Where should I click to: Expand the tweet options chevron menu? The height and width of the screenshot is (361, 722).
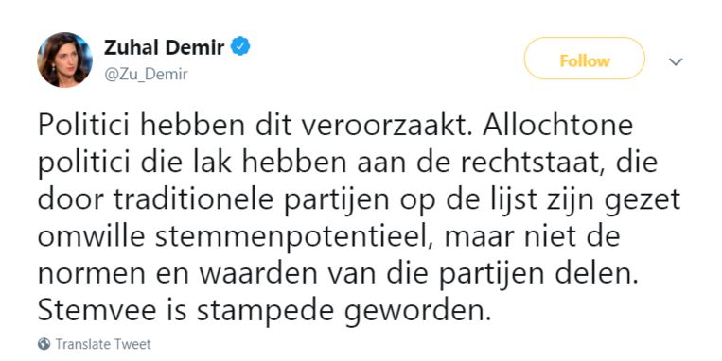point(675,61)
